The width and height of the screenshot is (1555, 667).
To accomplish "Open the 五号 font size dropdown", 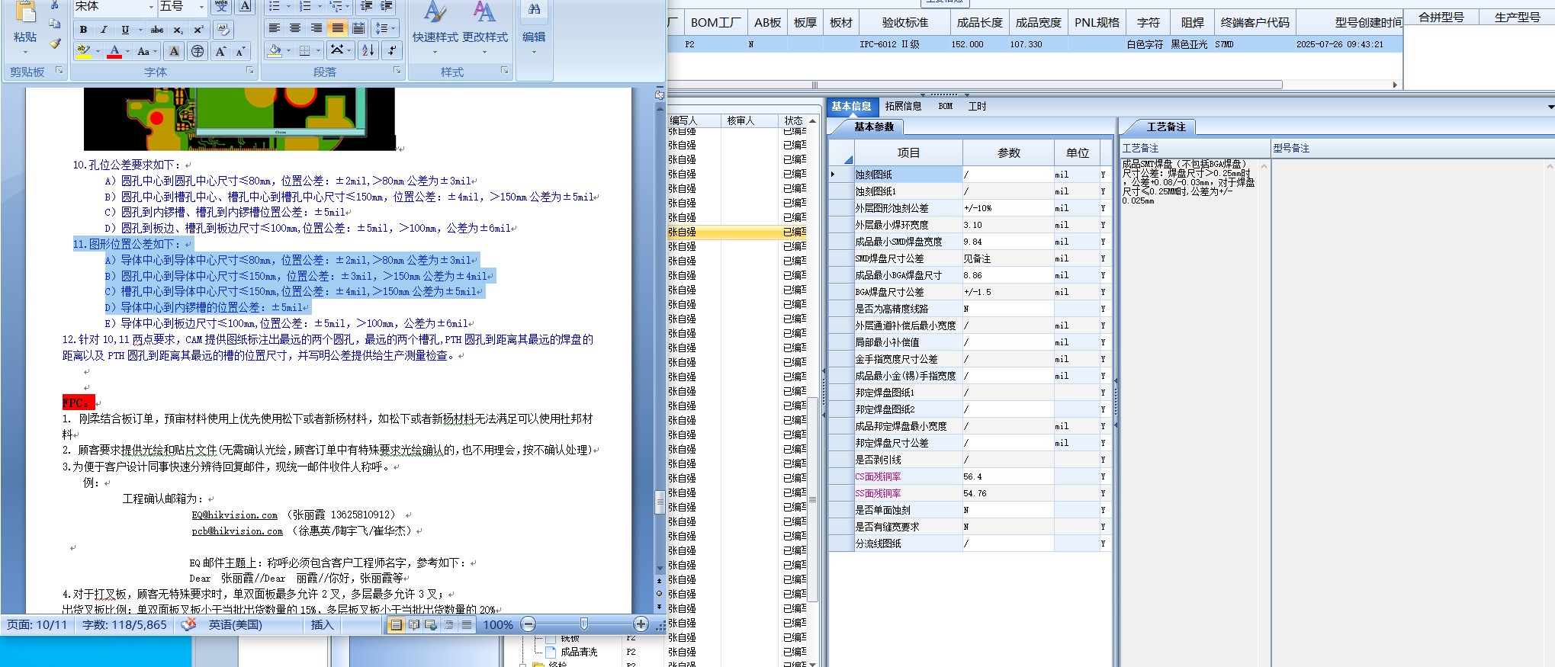I will click(x=201, y=7).
